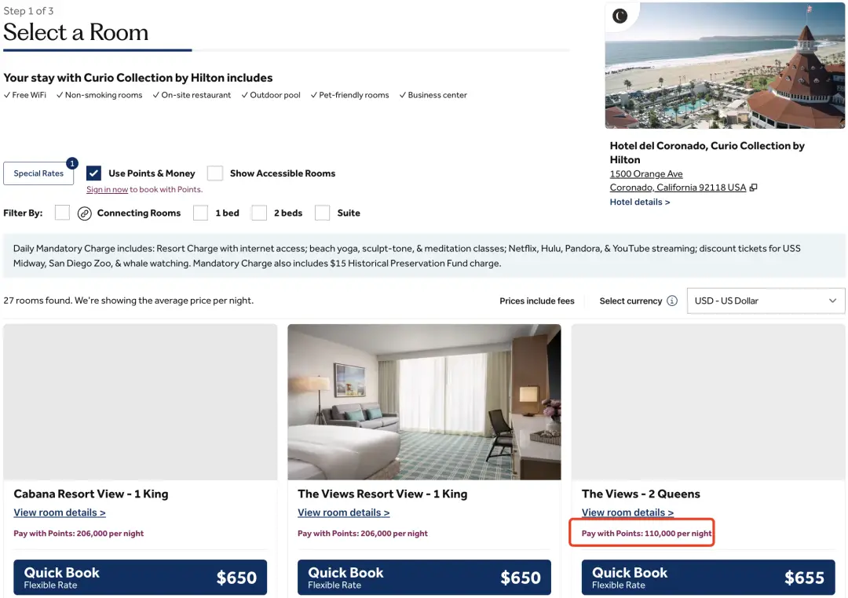This screenshot has width=848, height=598.
Task: Click Sign in now link
Action: point(107,189)
